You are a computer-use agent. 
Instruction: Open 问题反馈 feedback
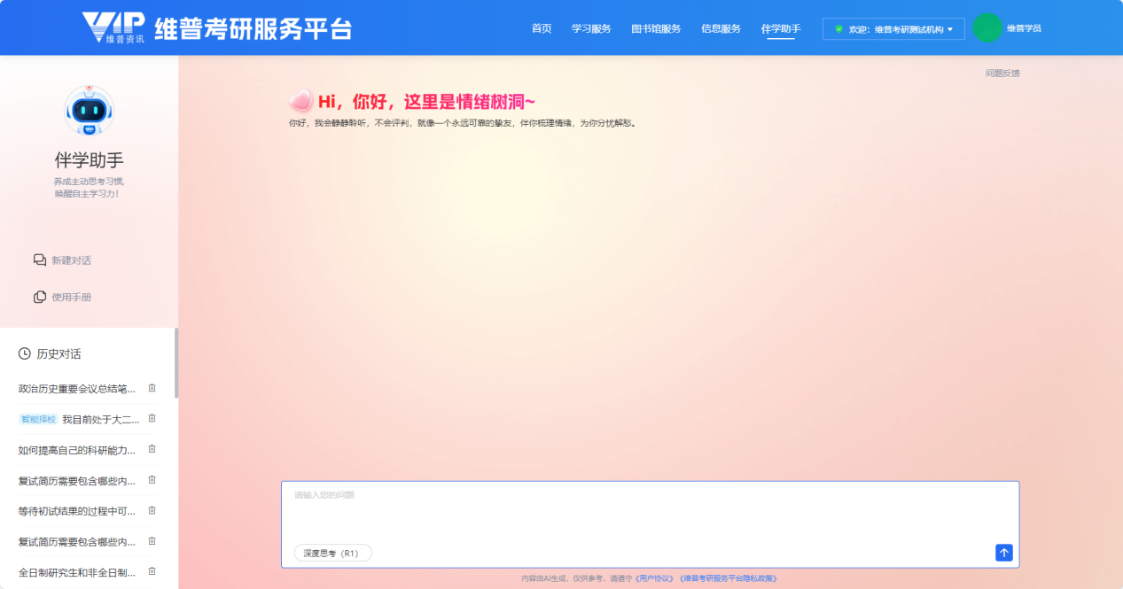(1001, 73)
